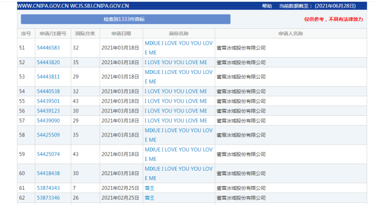Click the 国际分类 column header
The height and width of the screenshot is (205, 377).
(85, 34)
